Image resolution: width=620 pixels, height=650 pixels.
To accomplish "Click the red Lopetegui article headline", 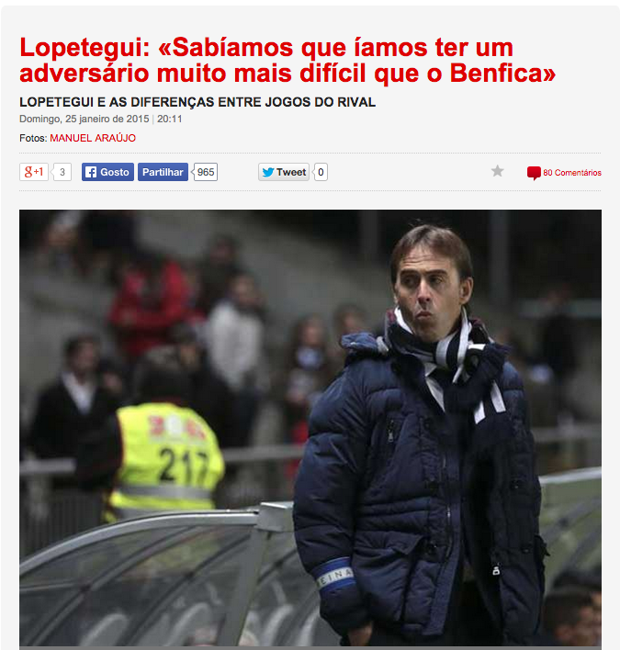I will tap(287, 60).
